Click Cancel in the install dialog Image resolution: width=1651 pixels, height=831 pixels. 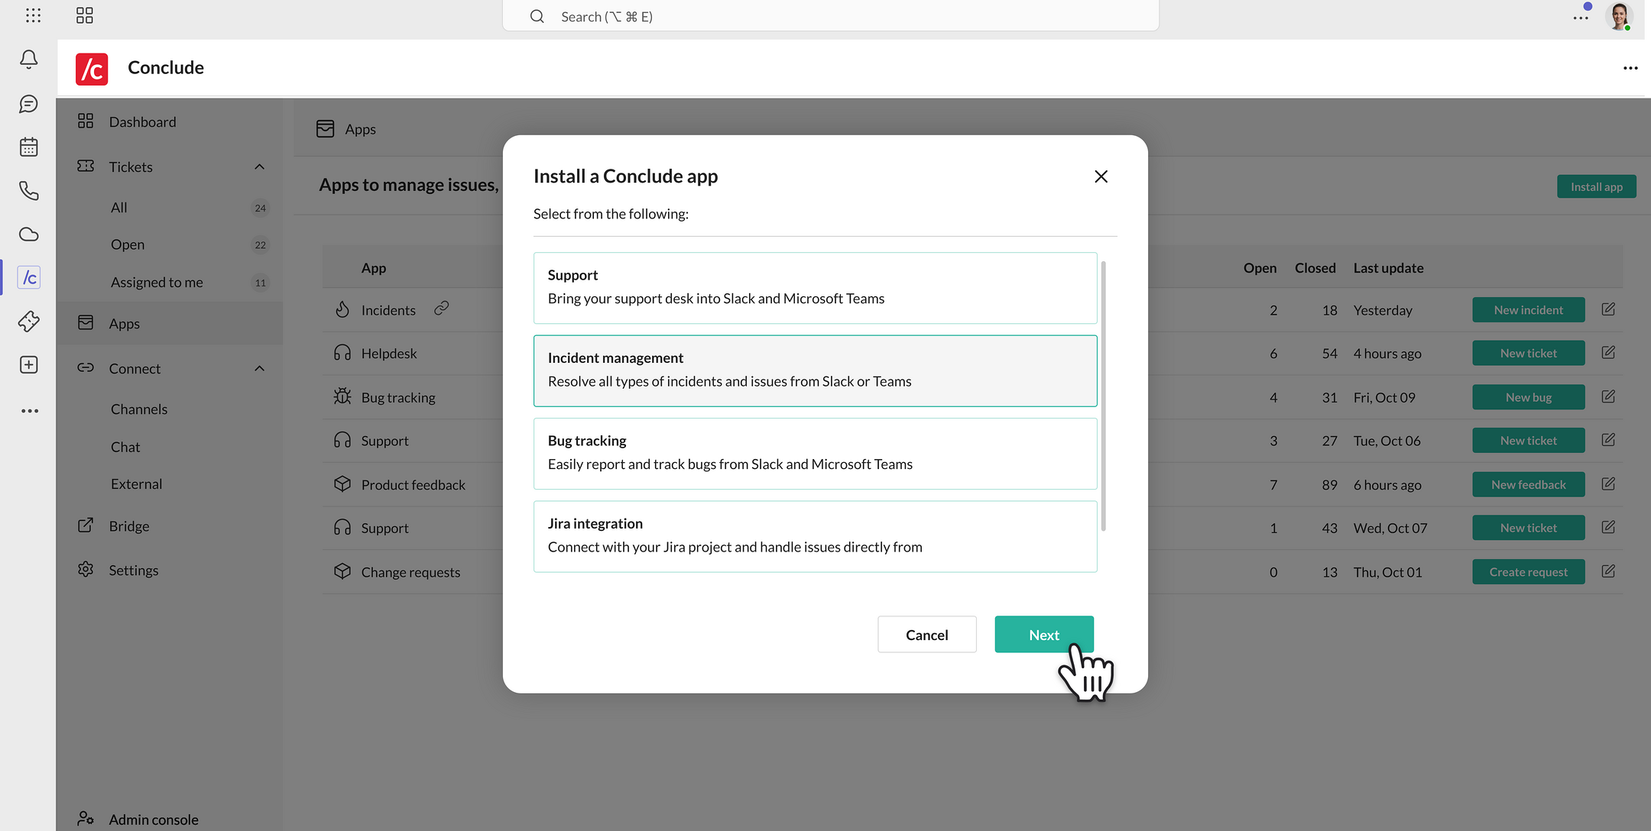coord(927,635)
